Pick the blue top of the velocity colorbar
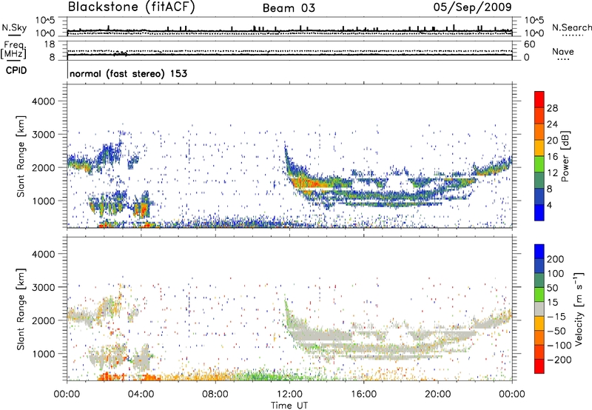Image resolution: width=592 pixels, height=410 pixels. pyautogui.click(x=539, y=252)
